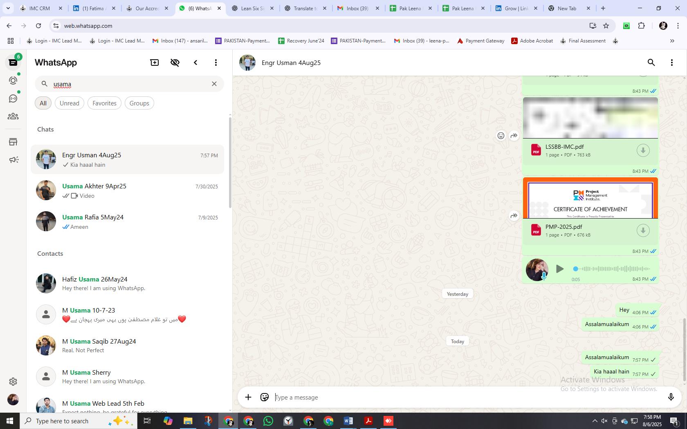Image resolution: width=687 pixels, height=429 pixels.
Task: Open the Usama Rafia 5May24 chat
Action: tap(127, 221)
